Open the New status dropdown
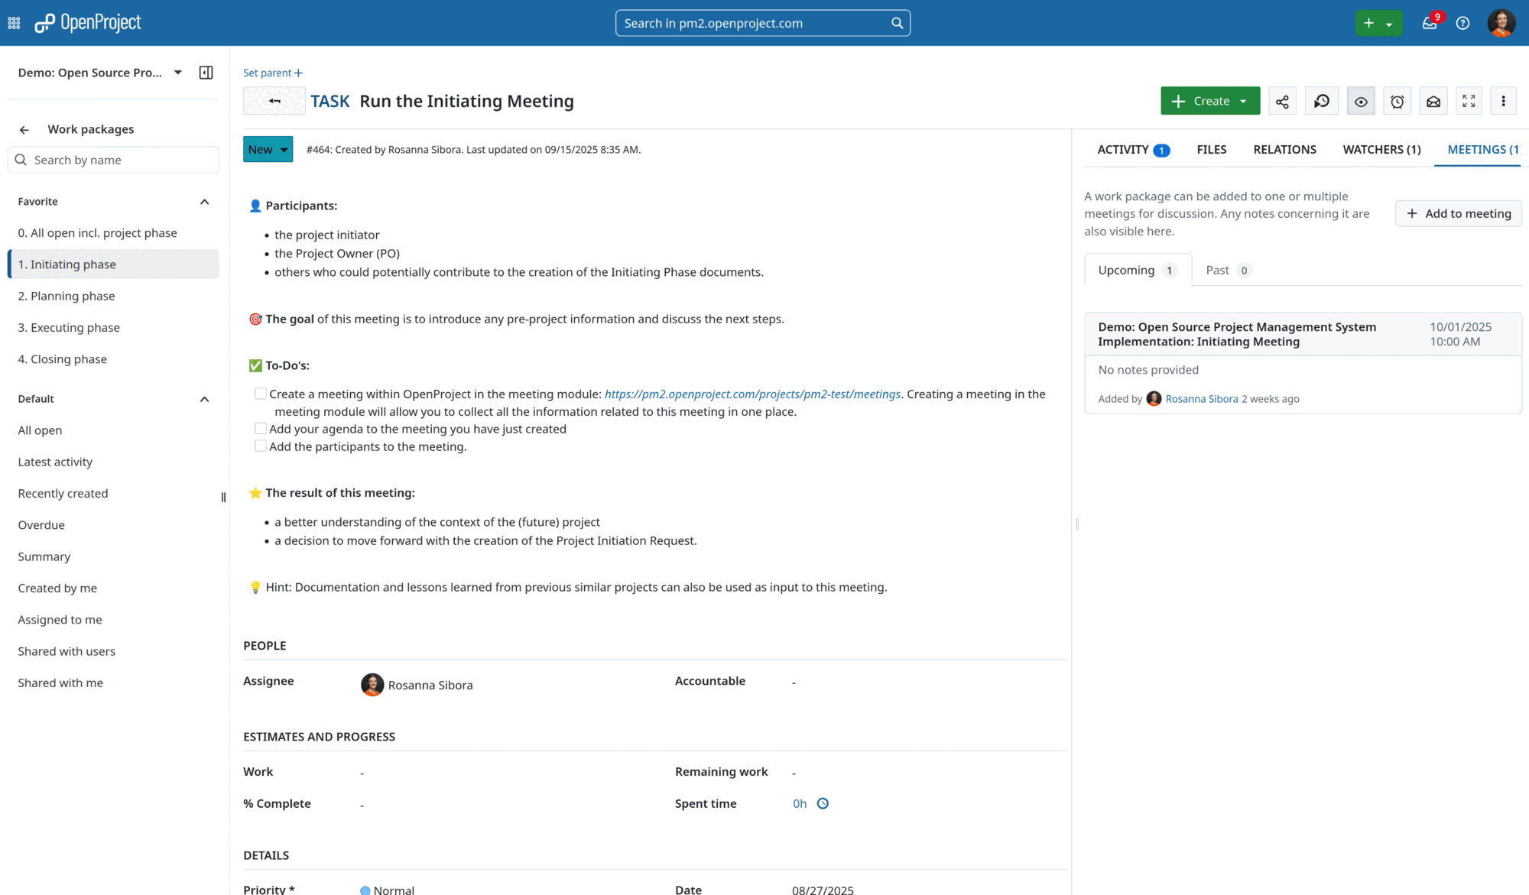Image resolution: width=1529 pixels, height=895 pixels. tap(267, 149)
